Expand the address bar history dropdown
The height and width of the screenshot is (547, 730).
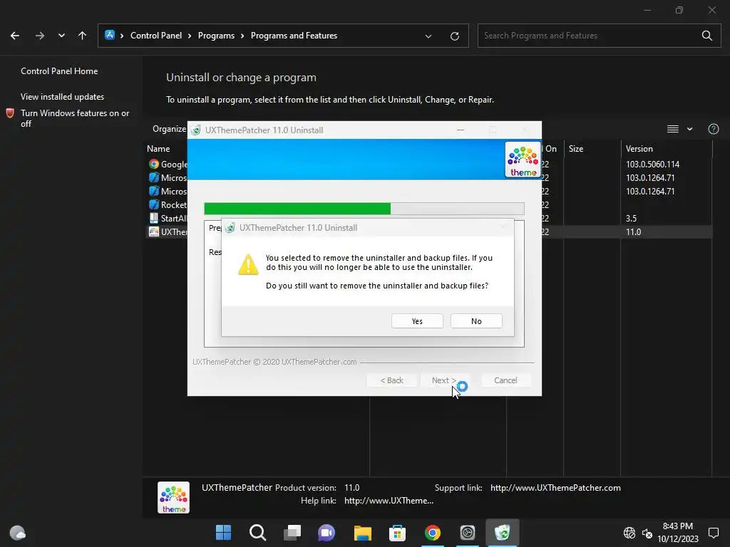pyautogui.click(x=428, y=36)
